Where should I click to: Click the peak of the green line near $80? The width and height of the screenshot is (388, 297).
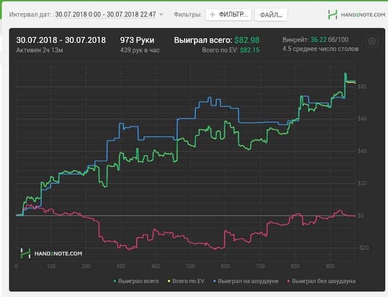click(x=345, y=73)
